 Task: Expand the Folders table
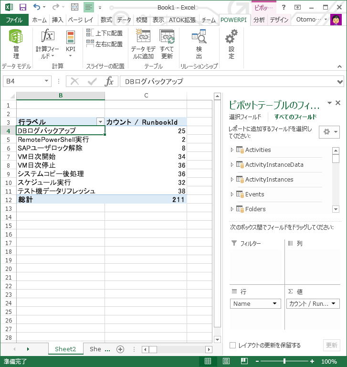tap(232, 209)
